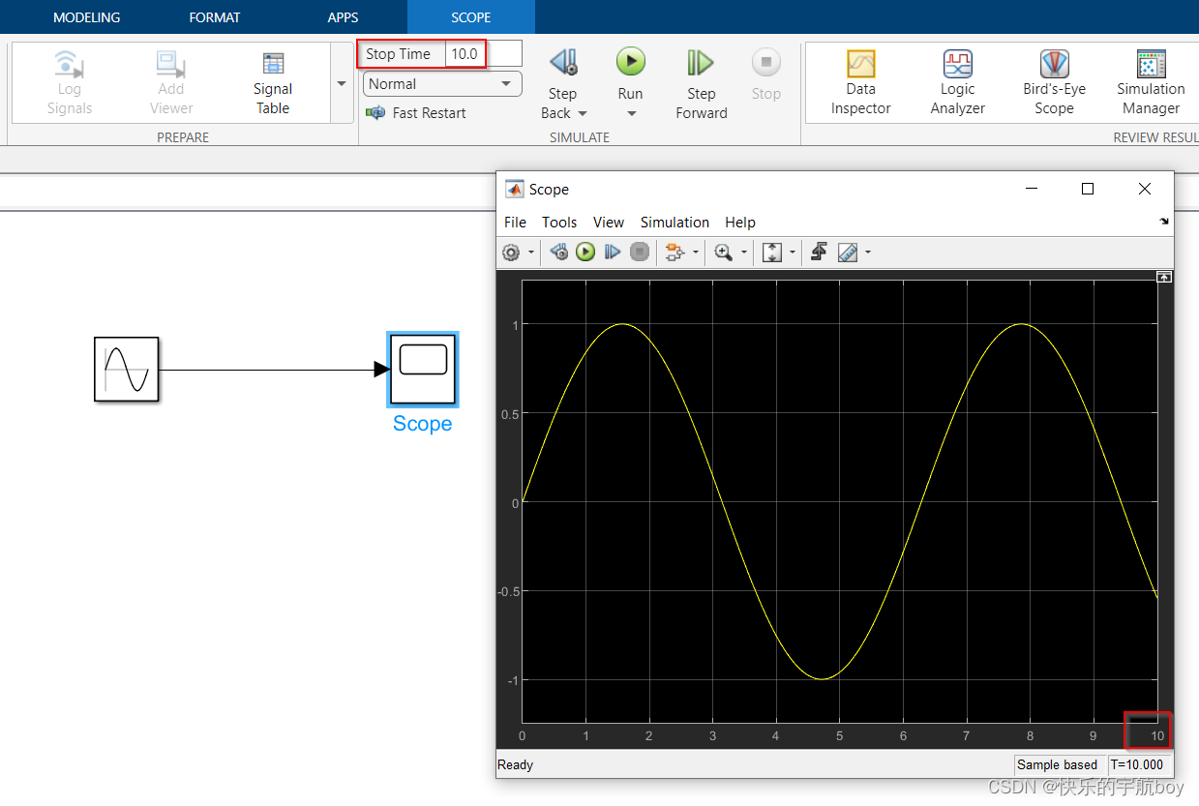This screenshot has height=806, width=1199.
Task: Toggle Fast Restart
Action: click(416, 113)
